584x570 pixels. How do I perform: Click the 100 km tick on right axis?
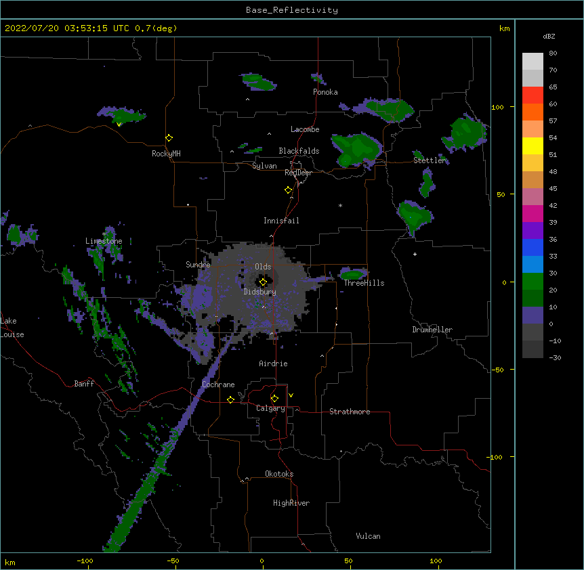pos(498,107)
